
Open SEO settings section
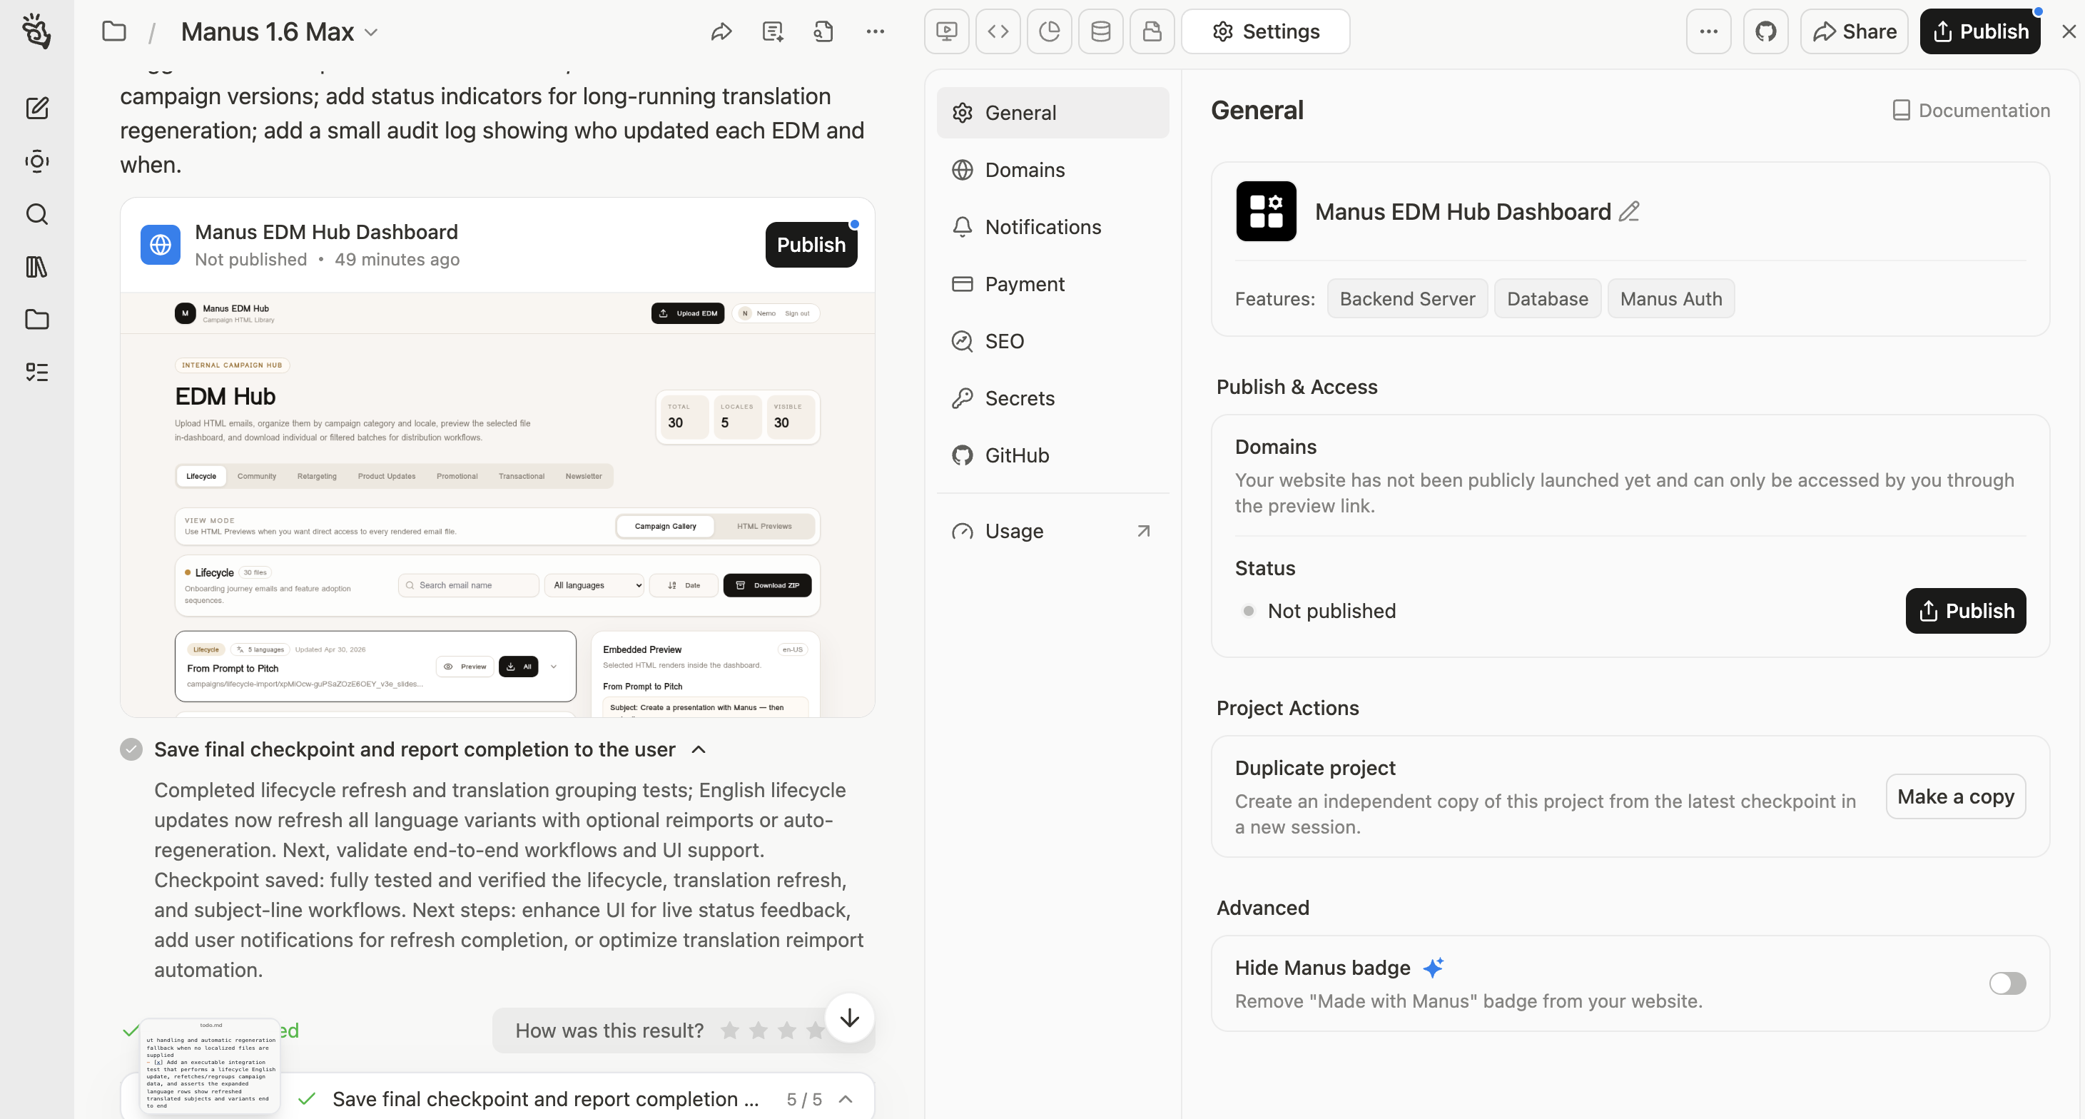1052,341
